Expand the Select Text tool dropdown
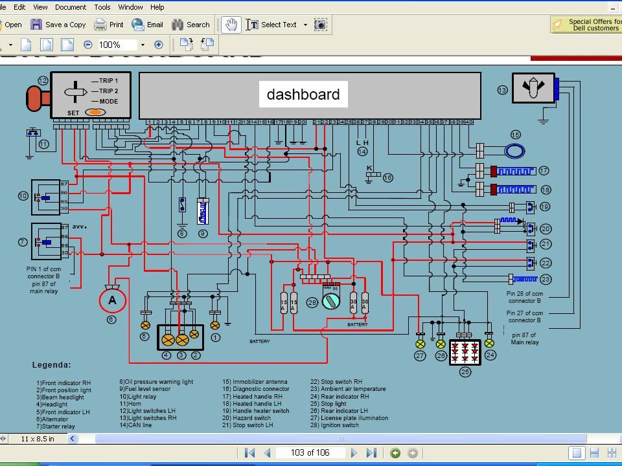Image resolution: width=622 pixels, height=466 pixels. [305, 25]
